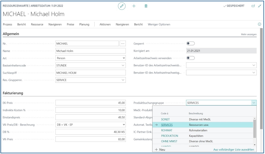Open the Planung menu

coord(84,24)
